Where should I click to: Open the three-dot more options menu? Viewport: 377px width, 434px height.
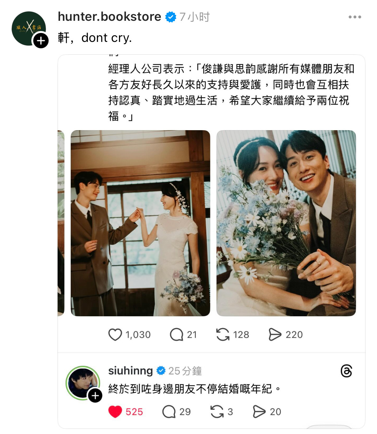pyautogui.click(x=355, y=17)
